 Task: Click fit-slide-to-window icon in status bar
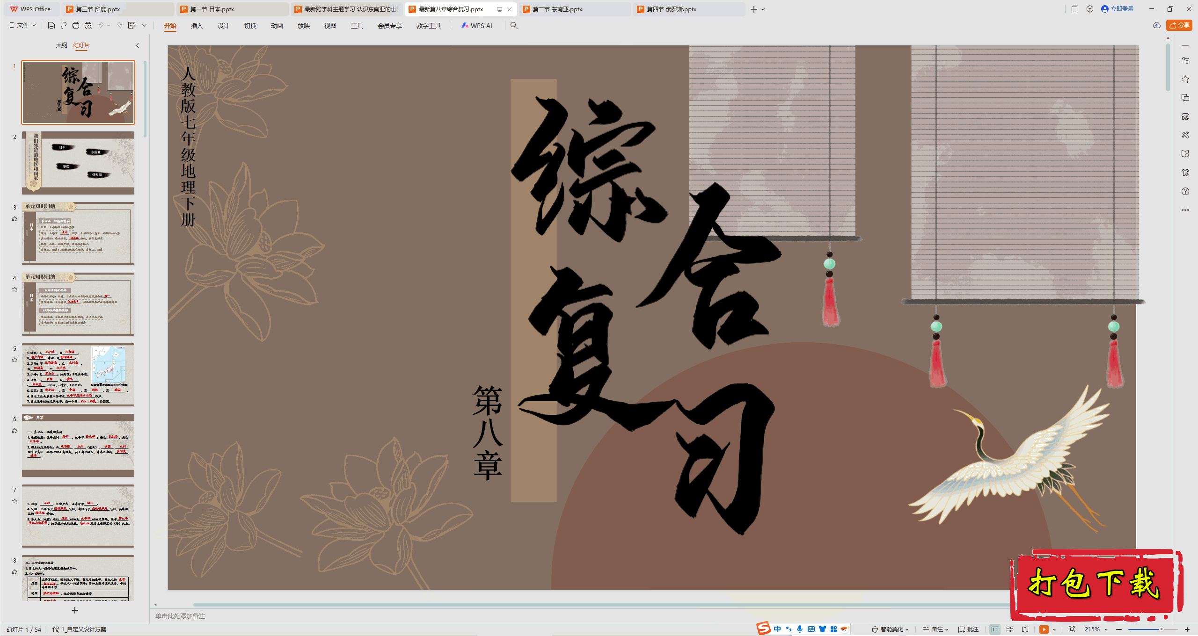(1072, 629)
